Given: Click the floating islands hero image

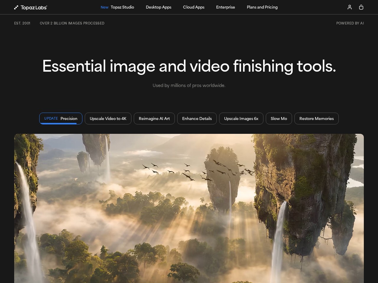Looking at the screenshot, I should (189, 206).
